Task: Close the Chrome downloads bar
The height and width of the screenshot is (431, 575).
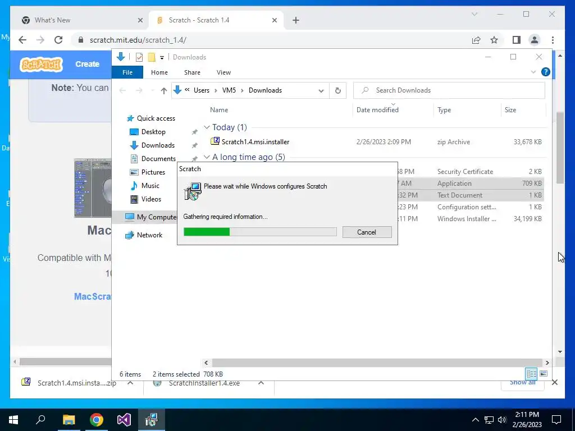Action: (554, 383)
